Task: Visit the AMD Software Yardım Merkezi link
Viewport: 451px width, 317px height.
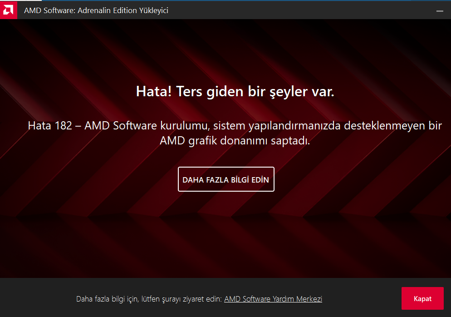Action: (x=273, y=299)
